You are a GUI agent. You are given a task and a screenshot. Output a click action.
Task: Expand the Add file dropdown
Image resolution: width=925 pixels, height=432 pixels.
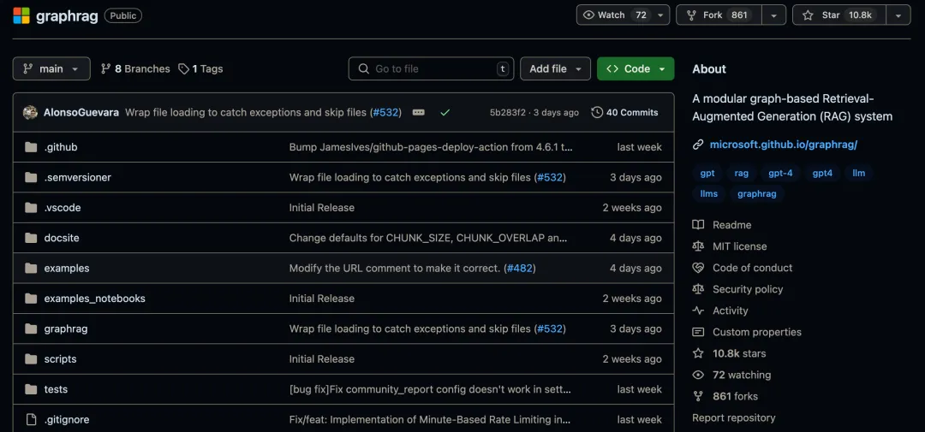555,68
